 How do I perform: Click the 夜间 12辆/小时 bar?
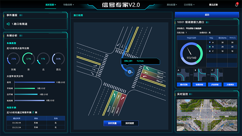pos(35,82)
